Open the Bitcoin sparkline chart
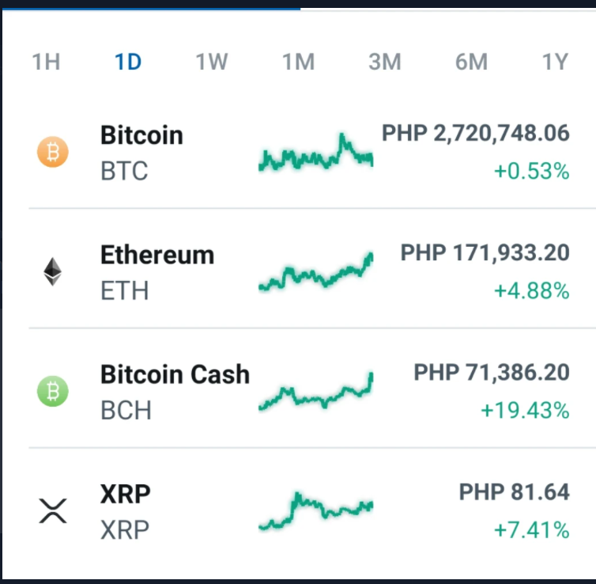The width and height of the screenshot is (596, 584). click(315, 151)
